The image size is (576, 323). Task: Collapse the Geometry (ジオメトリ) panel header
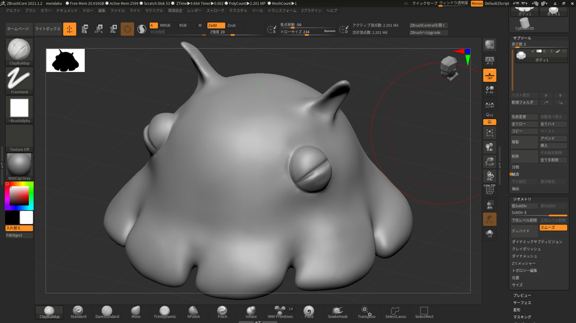522,199
